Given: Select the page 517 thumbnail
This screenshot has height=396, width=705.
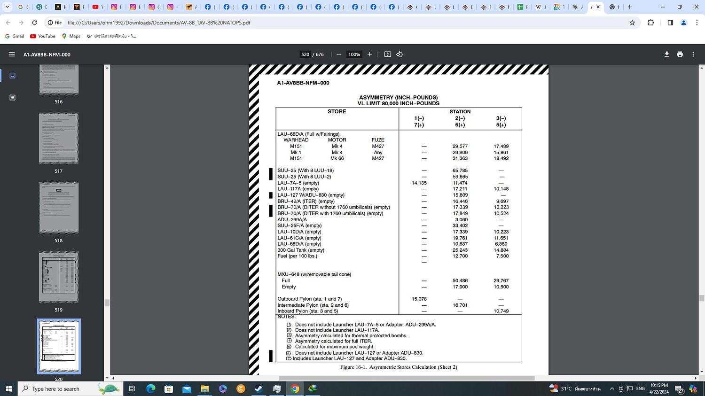Looking at the screenshot, I should click(59, 139).
